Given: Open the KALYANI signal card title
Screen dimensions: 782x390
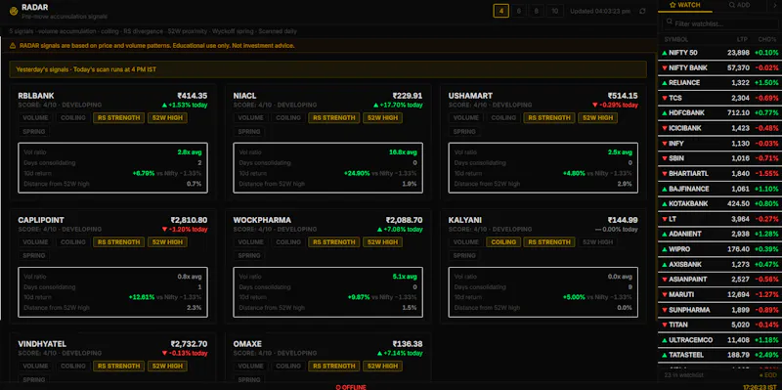Looking at the screenshot, I should (x=465, y=220).
